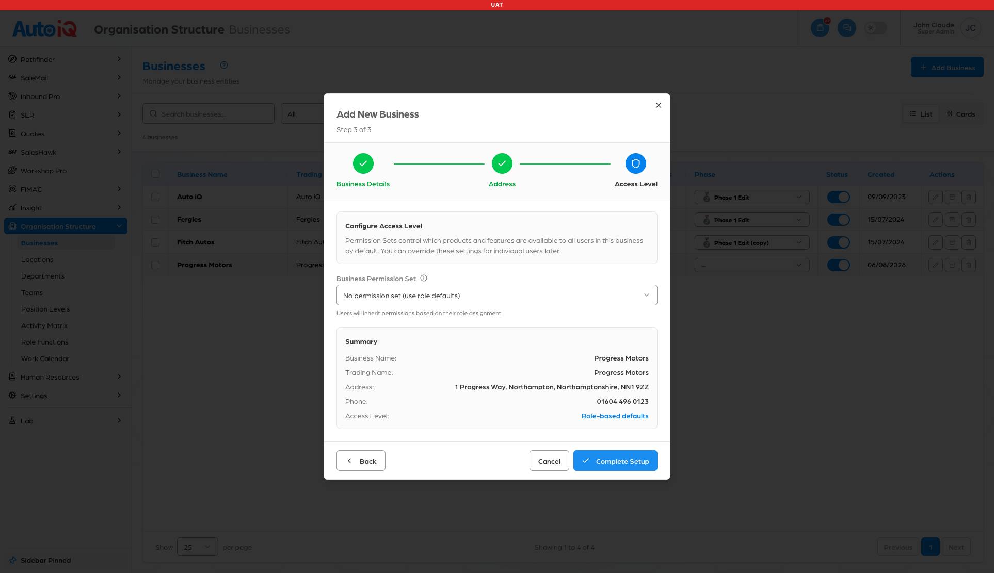Open the Departments submenu item
The image size is (994, 573).
pyautogui.click(x=43, y=276)
